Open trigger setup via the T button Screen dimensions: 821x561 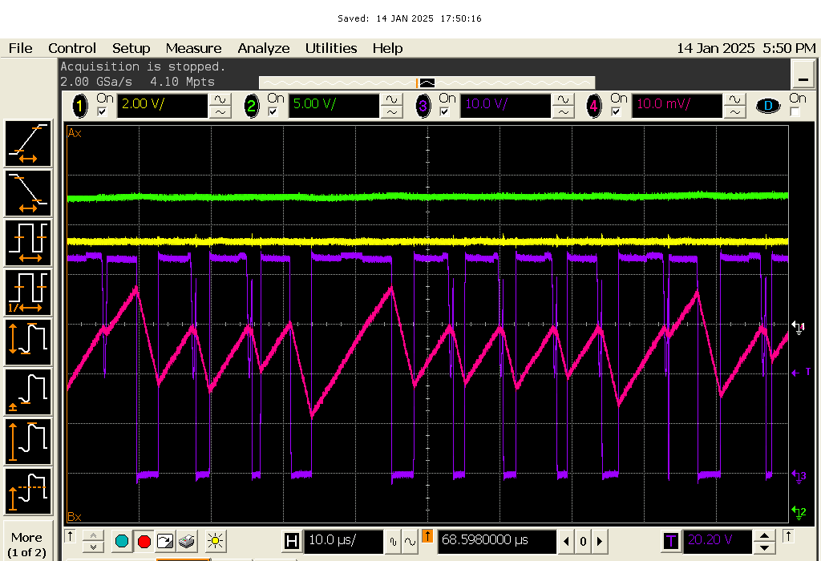[671, 541]
